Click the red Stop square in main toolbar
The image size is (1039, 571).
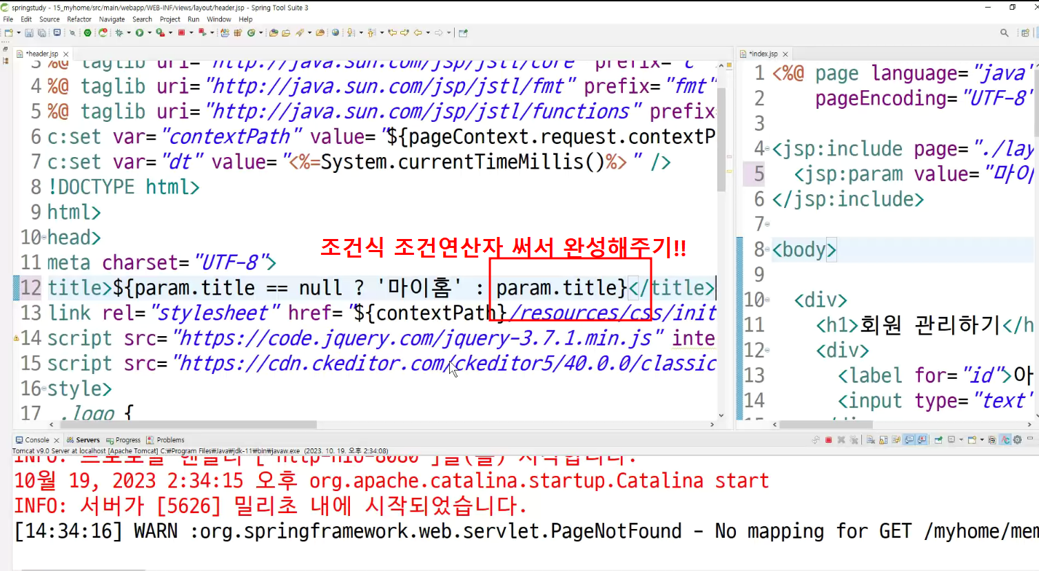[x=181, y=32]
